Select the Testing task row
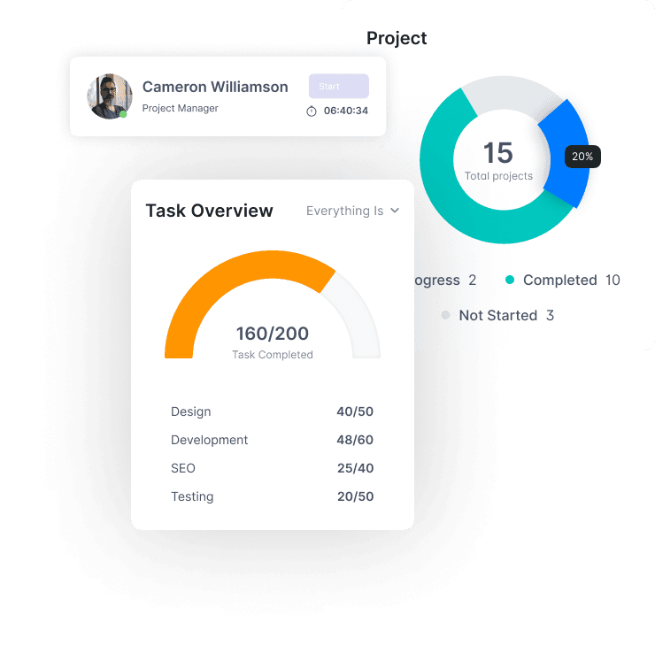655x661 pixels. click(x=272, y=496)
